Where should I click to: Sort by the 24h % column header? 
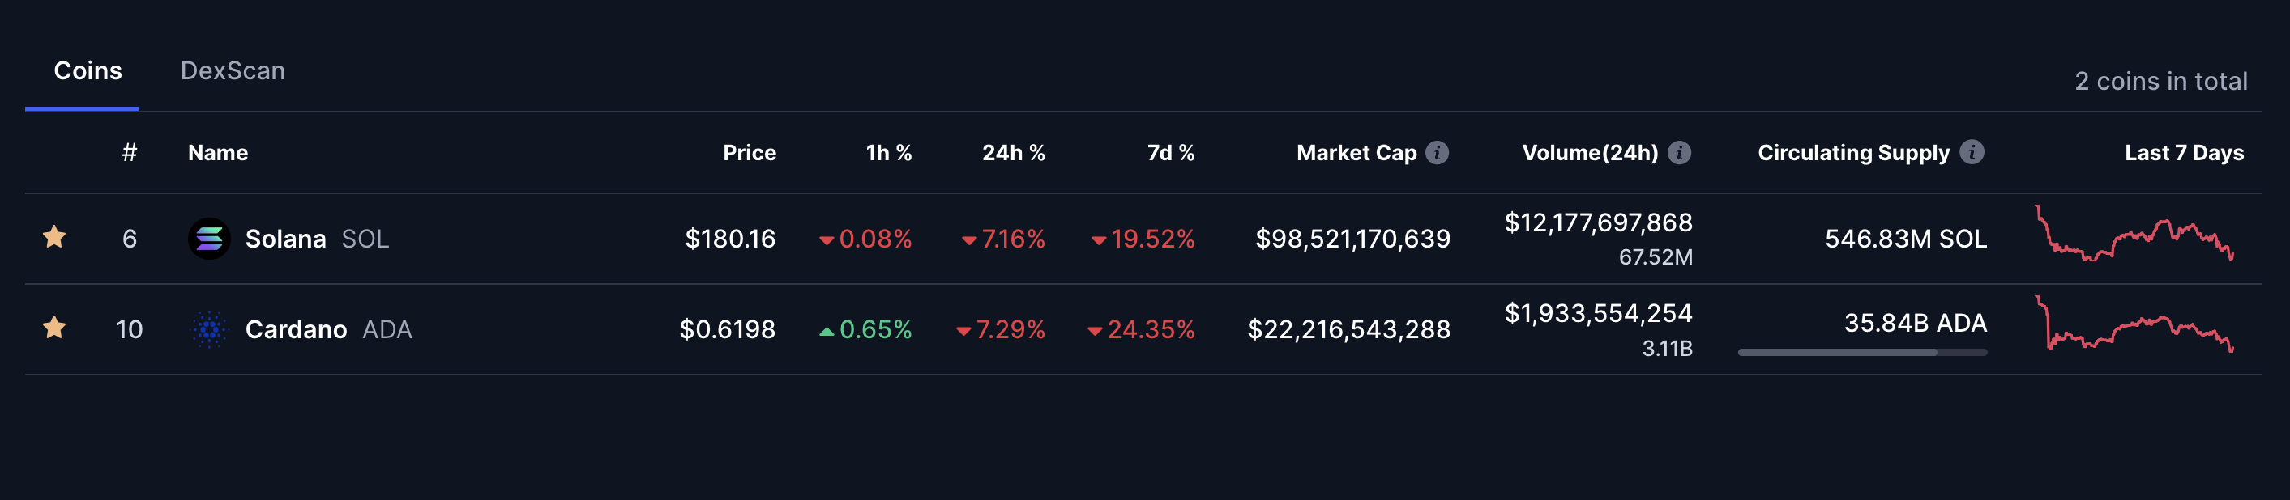click(x=1013, y=153)
